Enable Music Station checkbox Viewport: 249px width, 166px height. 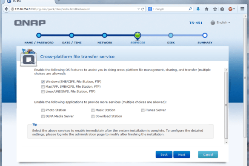pyautogui.click(x=93, y=110)
